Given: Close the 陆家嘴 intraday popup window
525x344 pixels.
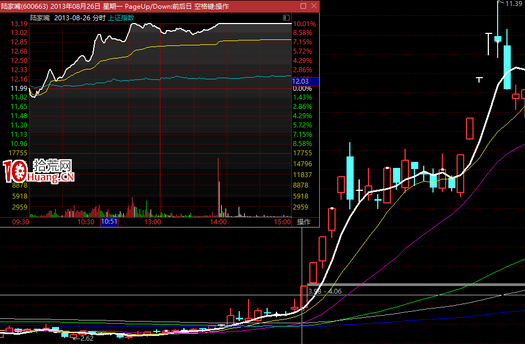Looking at the screenshot, I should [313, 6].
